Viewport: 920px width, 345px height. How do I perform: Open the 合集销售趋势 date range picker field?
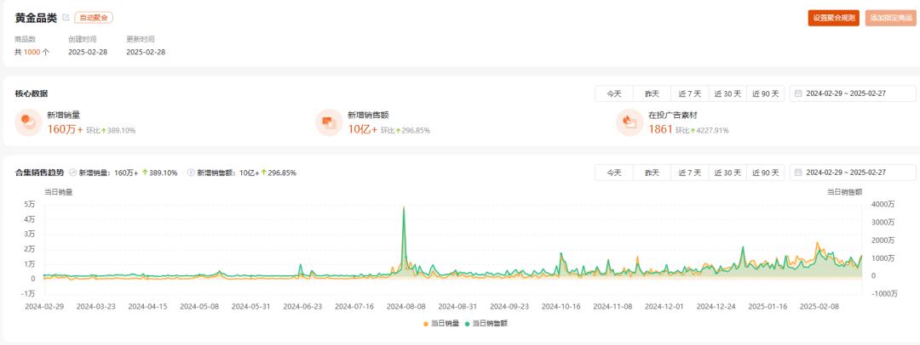853,172
